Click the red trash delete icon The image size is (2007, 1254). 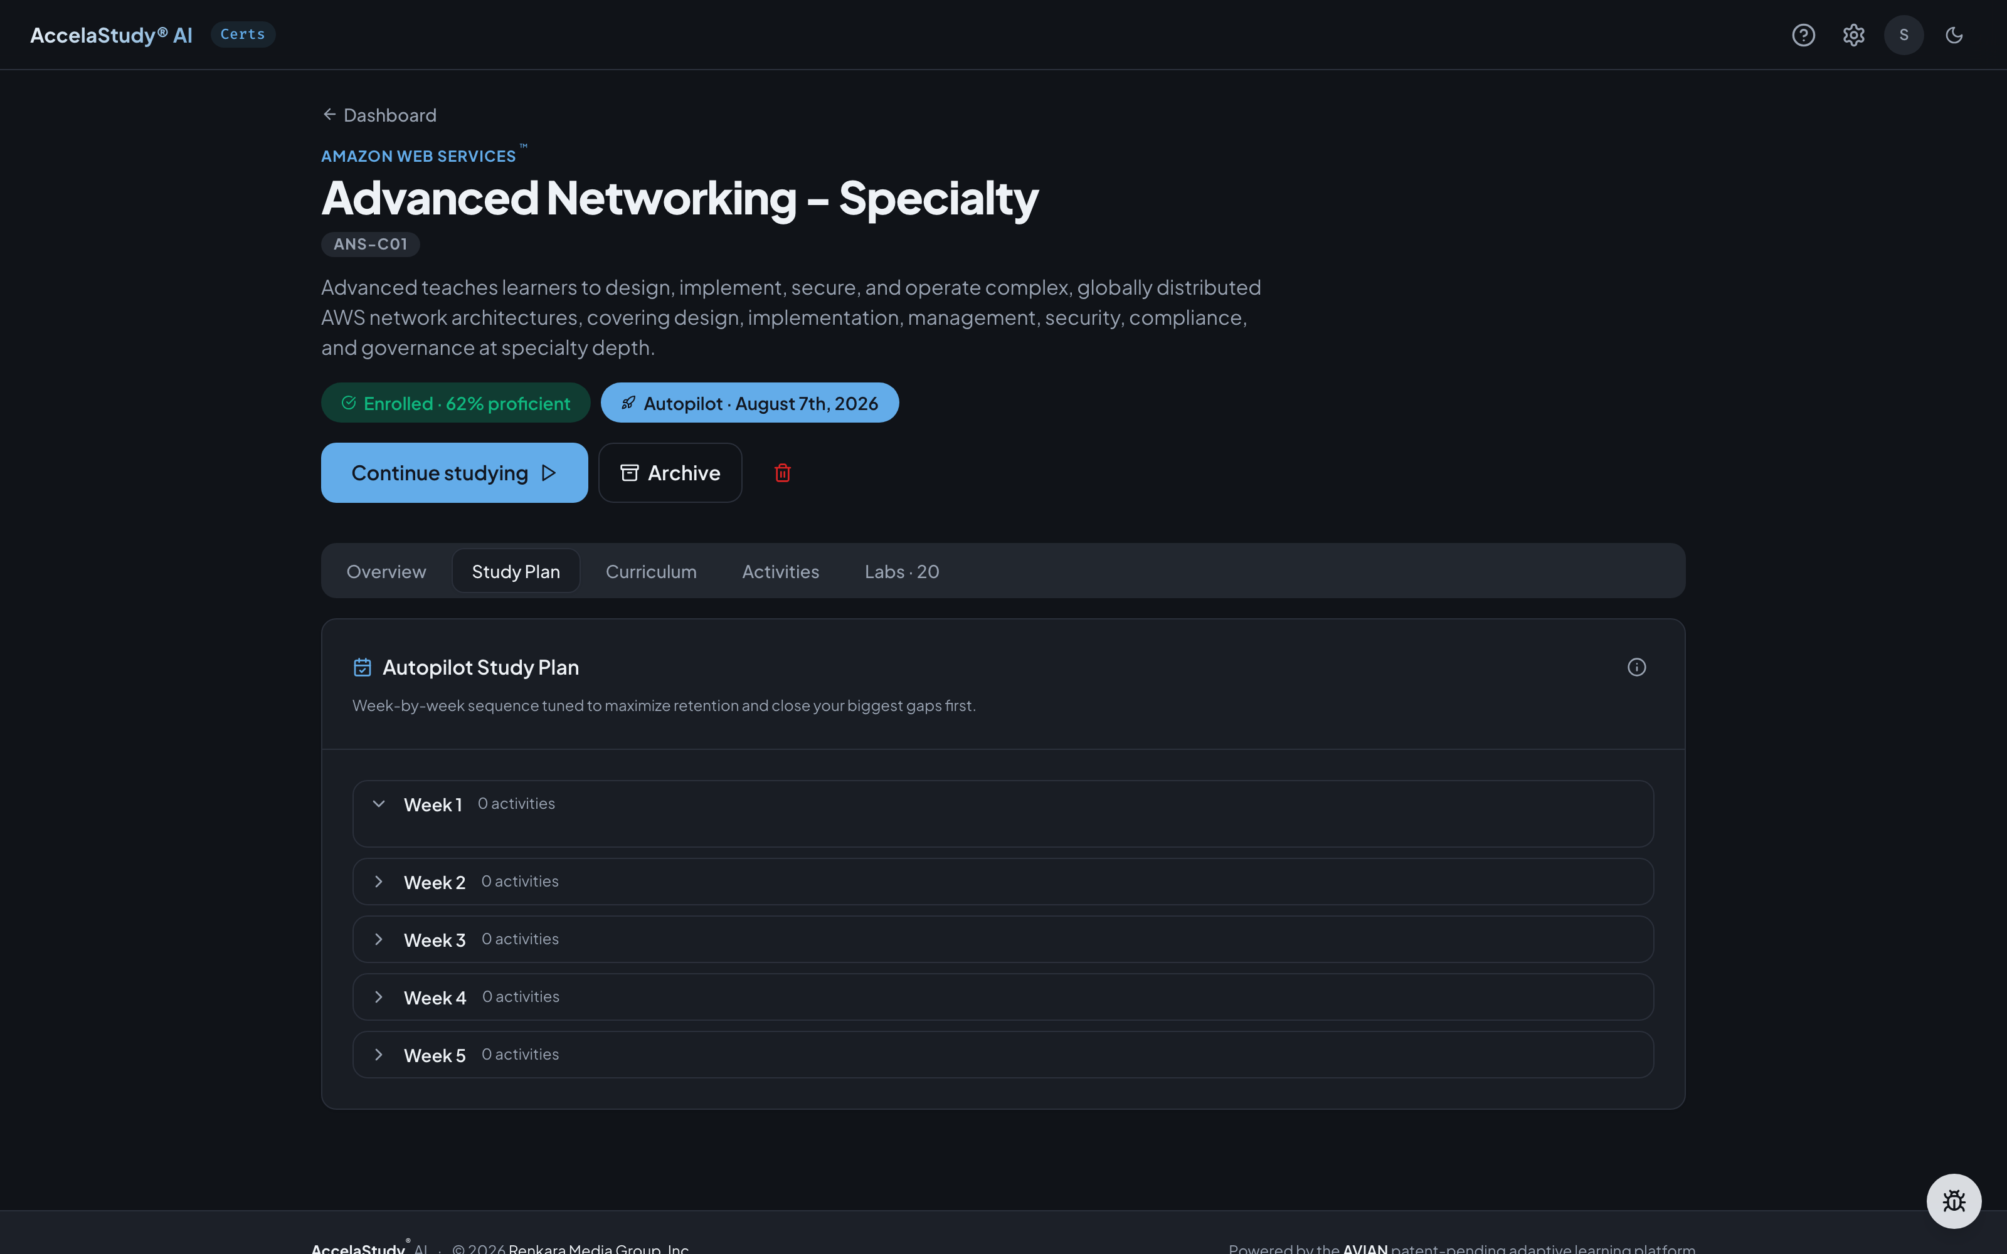pos(782,473)
